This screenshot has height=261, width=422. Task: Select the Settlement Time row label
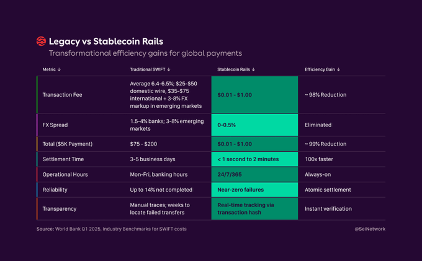tap(63, 159)
